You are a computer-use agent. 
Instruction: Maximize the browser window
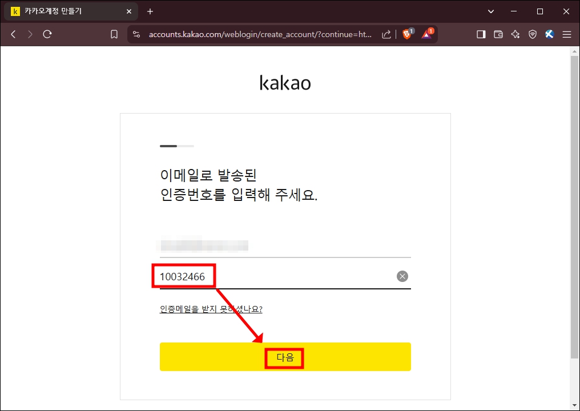click(x=539, y=11)
